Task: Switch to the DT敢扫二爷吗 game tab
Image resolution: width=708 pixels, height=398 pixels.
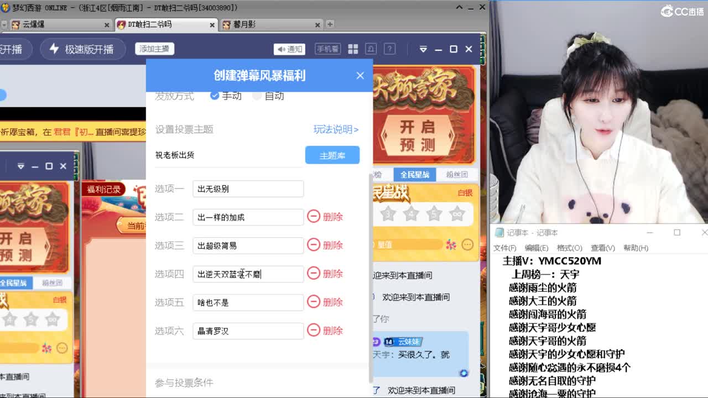Action: pos(166,25)
